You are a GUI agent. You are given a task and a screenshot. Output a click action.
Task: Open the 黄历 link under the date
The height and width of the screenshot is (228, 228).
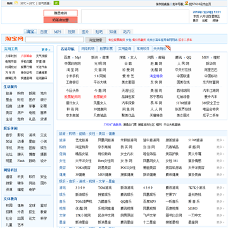(x=196, y=20)
